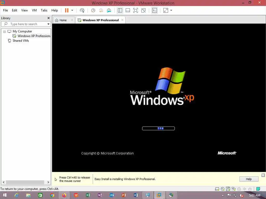Select Shared VMs in the library
This screenshot has width=266, height=199.
click(21, 41)
